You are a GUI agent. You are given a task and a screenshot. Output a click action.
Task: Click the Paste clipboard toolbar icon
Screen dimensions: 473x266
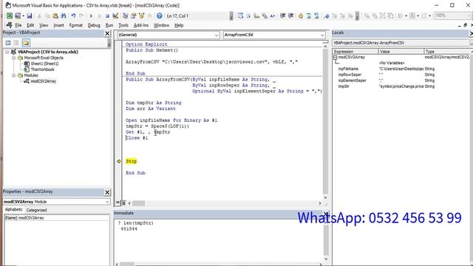(55, 16)
